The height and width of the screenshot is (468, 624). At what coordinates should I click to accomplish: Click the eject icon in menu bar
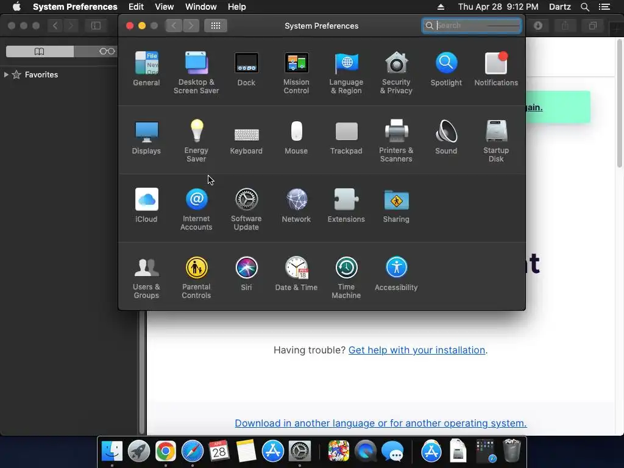point(441,7)
